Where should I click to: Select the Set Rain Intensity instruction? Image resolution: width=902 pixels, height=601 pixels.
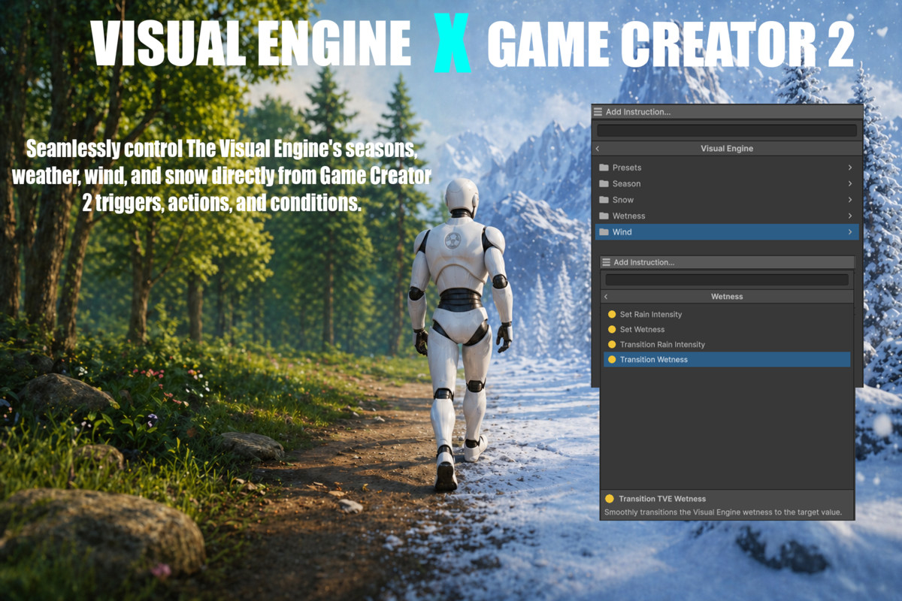coord(727,314)
